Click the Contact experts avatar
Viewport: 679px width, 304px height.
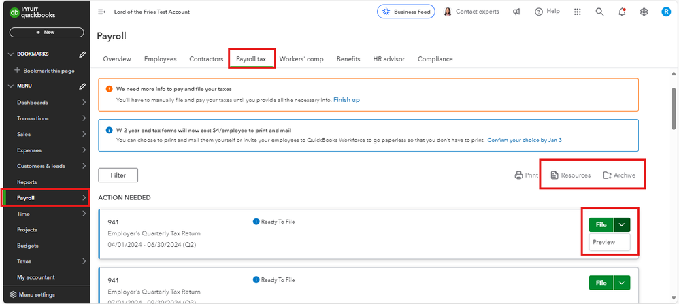point(448,12)
